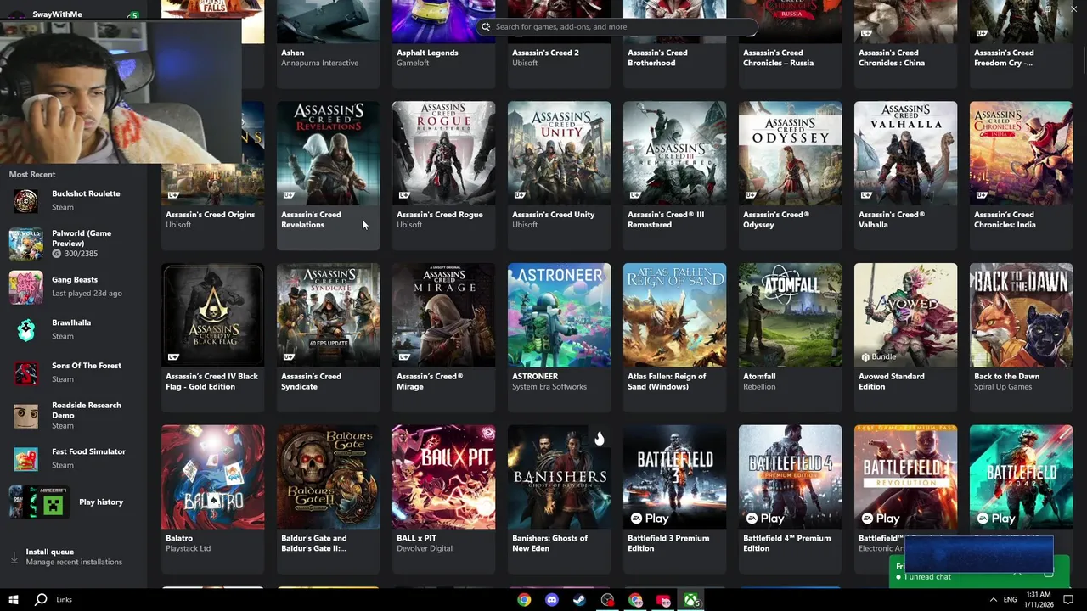
Task: Select Banishers: Ghosts of New Eden cover
Action: [x=559, y=477]
